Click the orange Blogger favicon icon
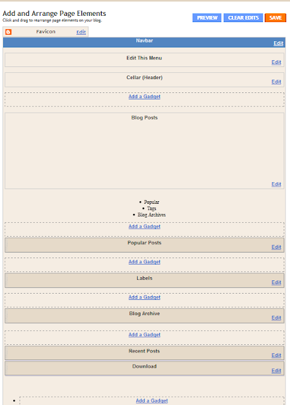The height and width of the screenshot is (405, 290). (8, 32)
